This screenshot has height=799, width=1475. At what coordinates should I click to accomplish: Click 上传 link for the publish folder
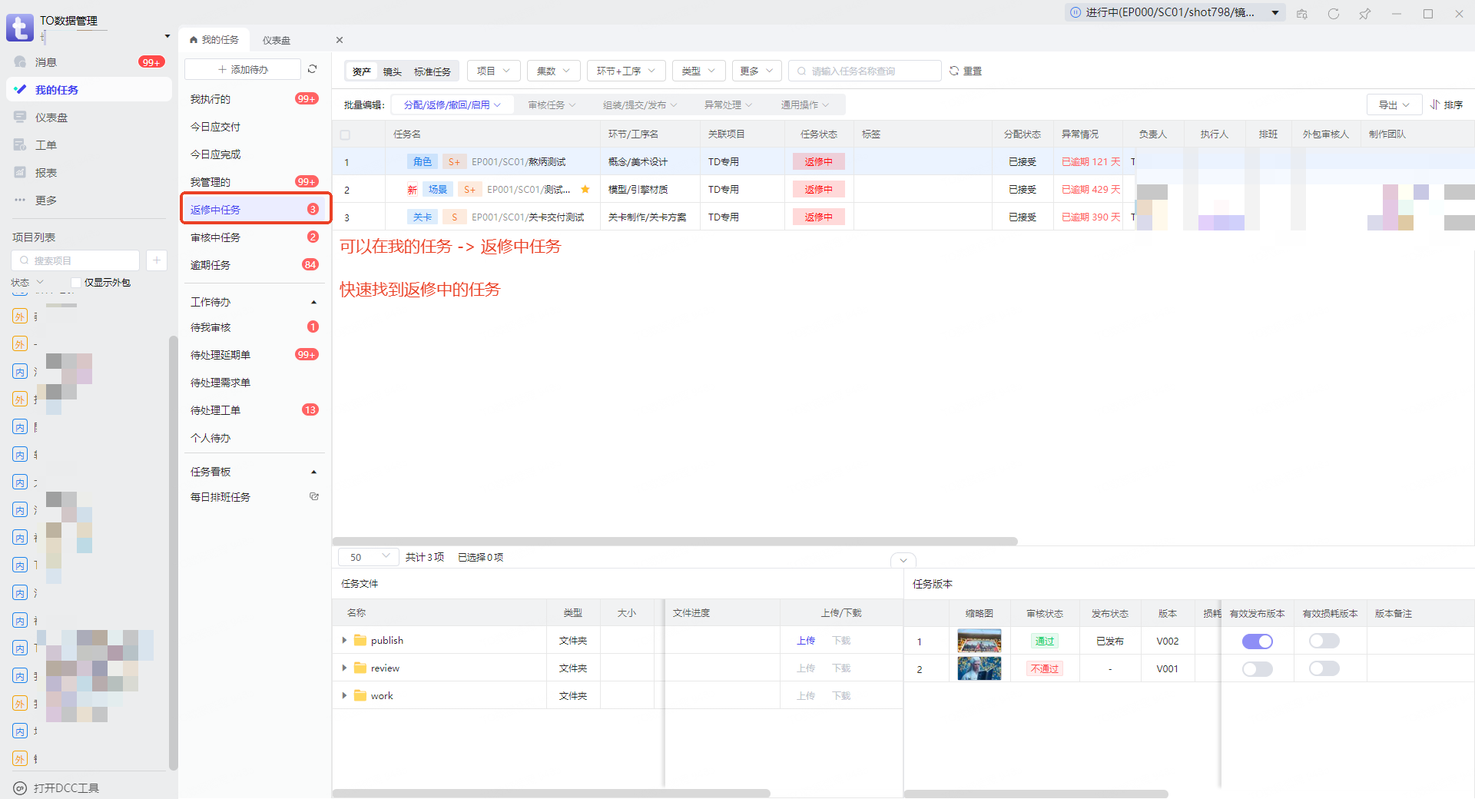806,640
